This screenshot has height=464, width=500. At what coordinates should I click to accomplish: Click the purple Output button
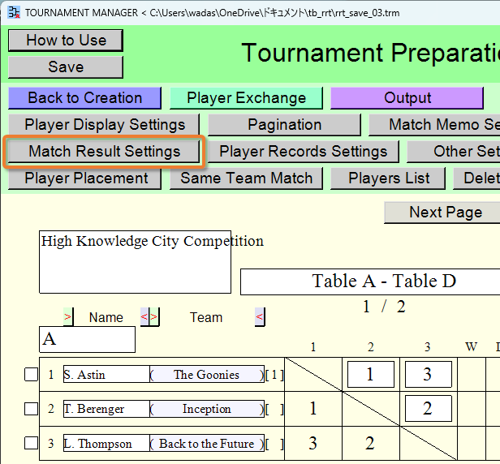pyautogui.click(x=407, y=98)
